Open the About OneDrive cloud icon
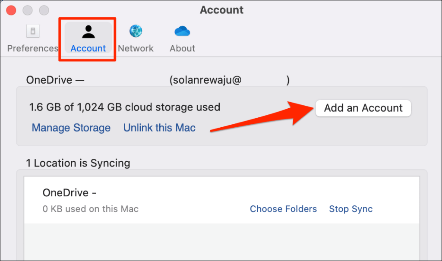The image size is (442, 261). coord(182,31)
